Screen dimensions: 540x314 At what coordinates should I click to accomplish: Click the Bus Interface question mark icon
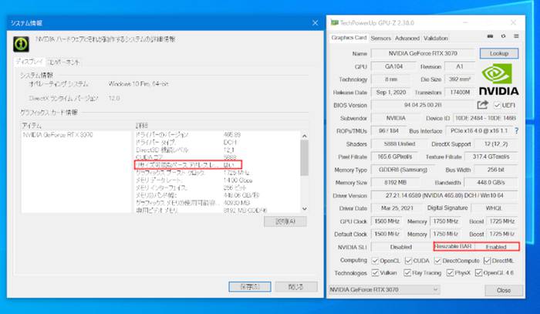[516, 131]
